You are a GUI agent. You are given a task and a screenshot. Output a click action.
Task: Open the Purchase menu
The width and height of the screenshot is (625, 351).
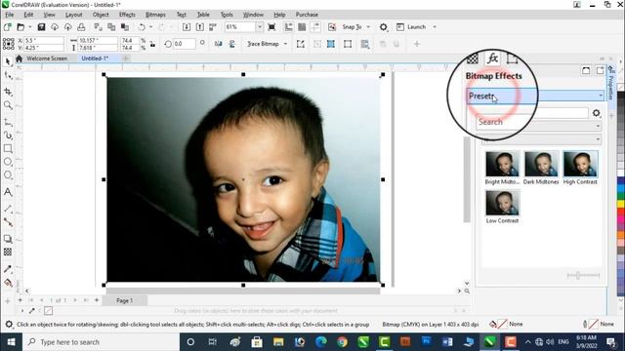(x=307, y=15)
